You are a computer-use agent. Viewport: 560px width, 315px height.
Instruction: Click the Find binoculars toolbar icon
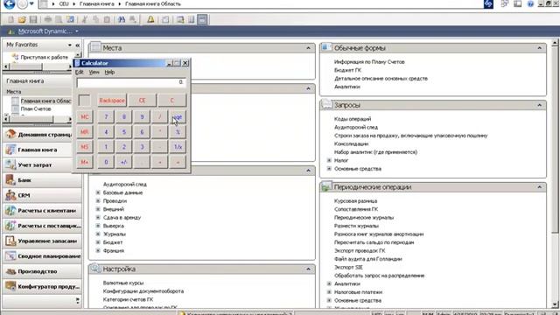point(122,19)
